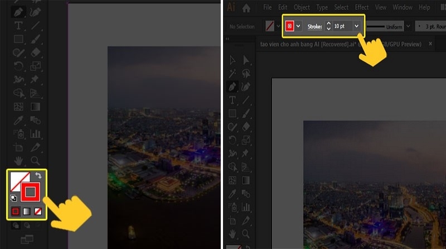
Task: Set paint mode to Gradient button
Action: pyautogui.click(x=26, y=212)
